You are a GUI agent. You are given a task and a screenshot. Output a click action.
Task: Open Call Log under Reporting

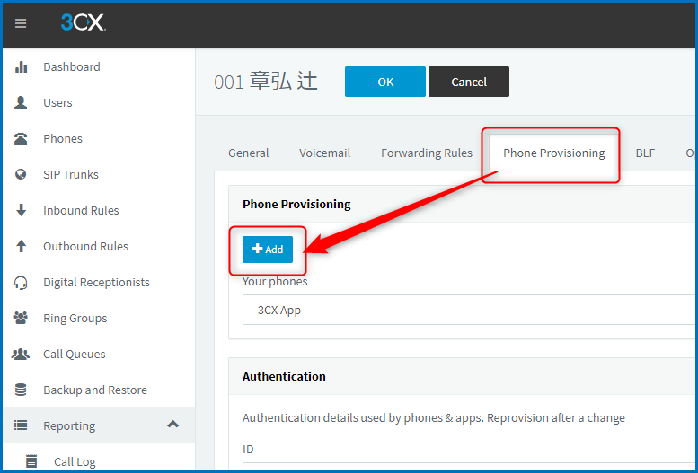pyautogui.click(x=75, y=462)
